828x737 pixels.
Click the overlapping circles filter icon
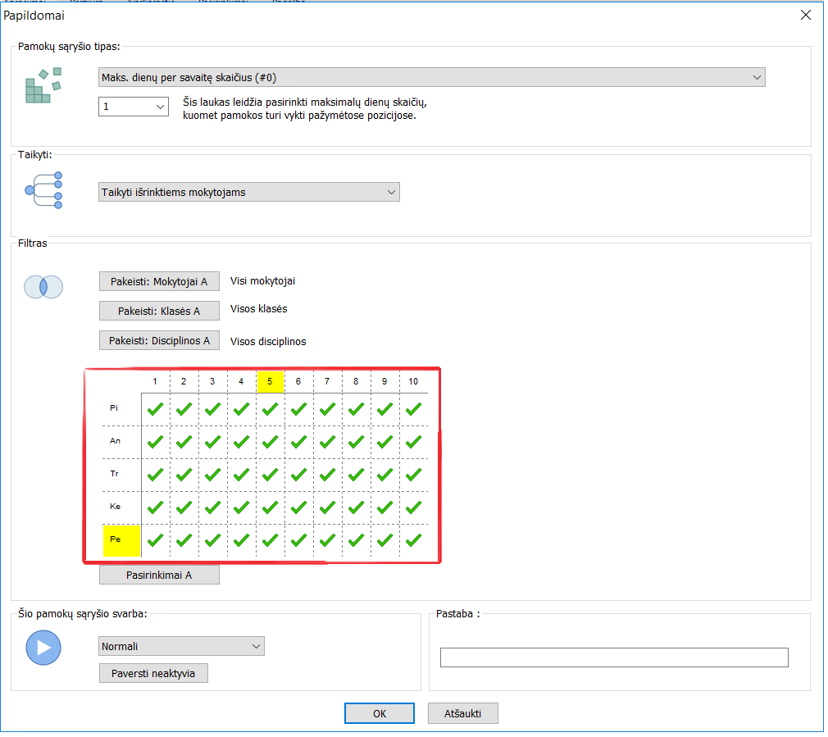(43, 286)
